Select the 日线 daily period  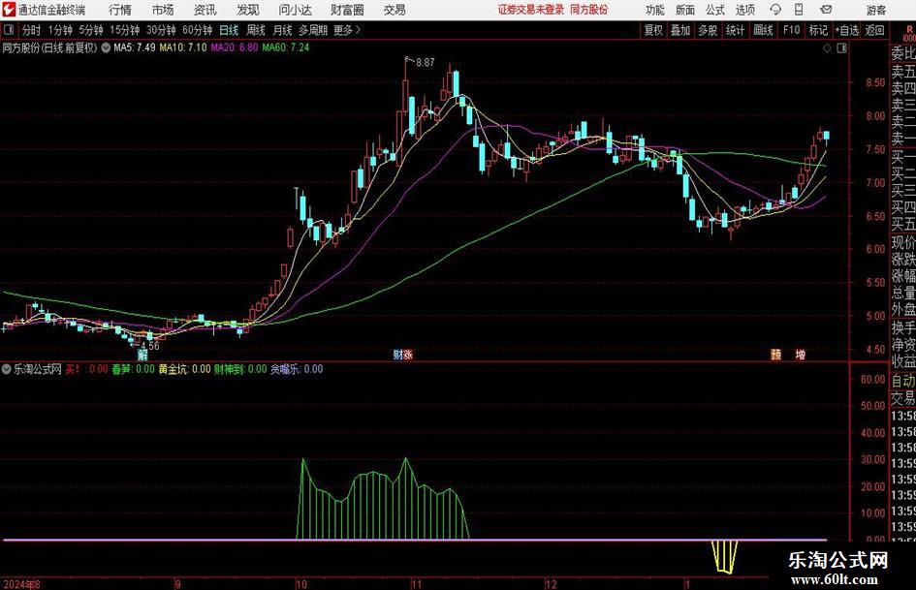[229, 30]
